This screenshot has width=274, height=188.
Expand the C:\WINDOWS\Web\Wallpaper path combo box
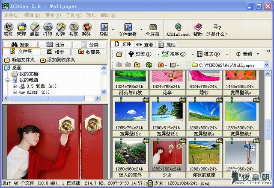[x=266, y=65]
